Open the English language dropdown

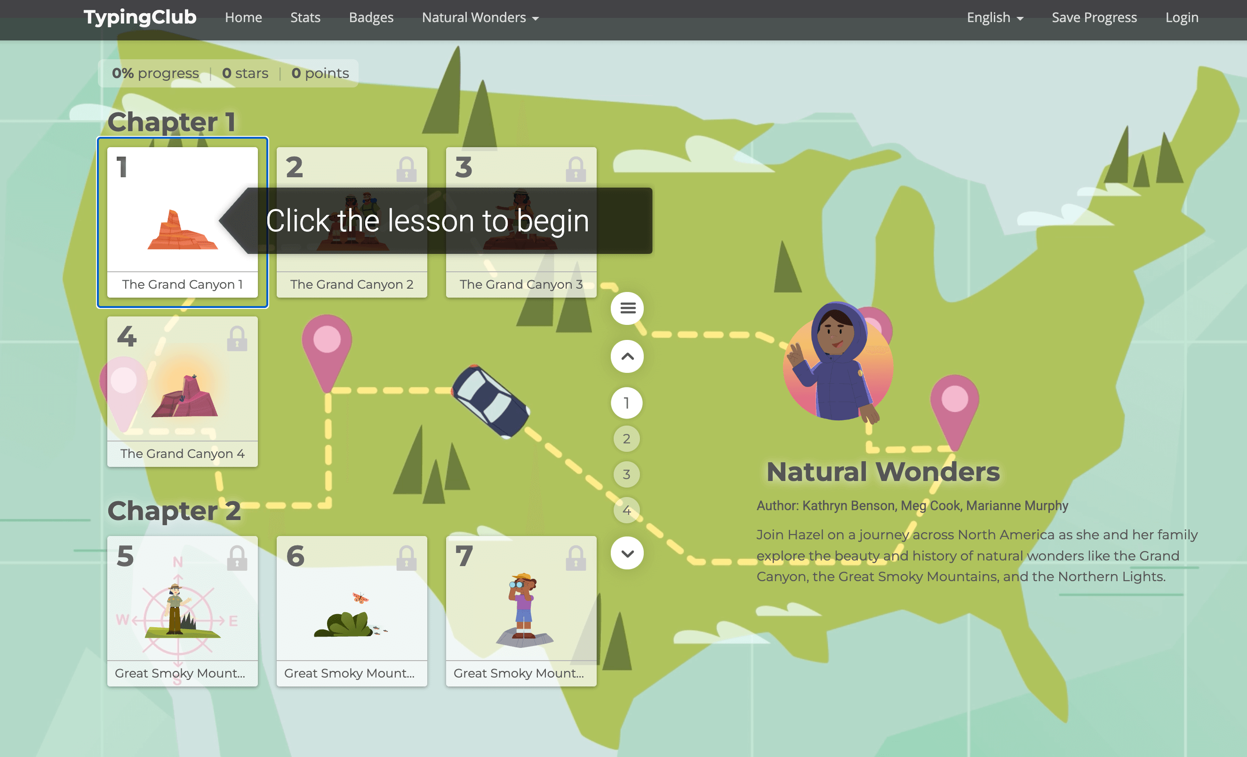tap(994, 18)
